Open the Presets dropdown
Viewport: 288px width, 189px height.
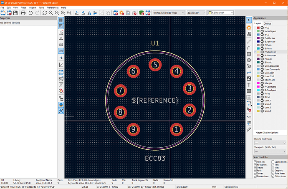pos(270,143)
